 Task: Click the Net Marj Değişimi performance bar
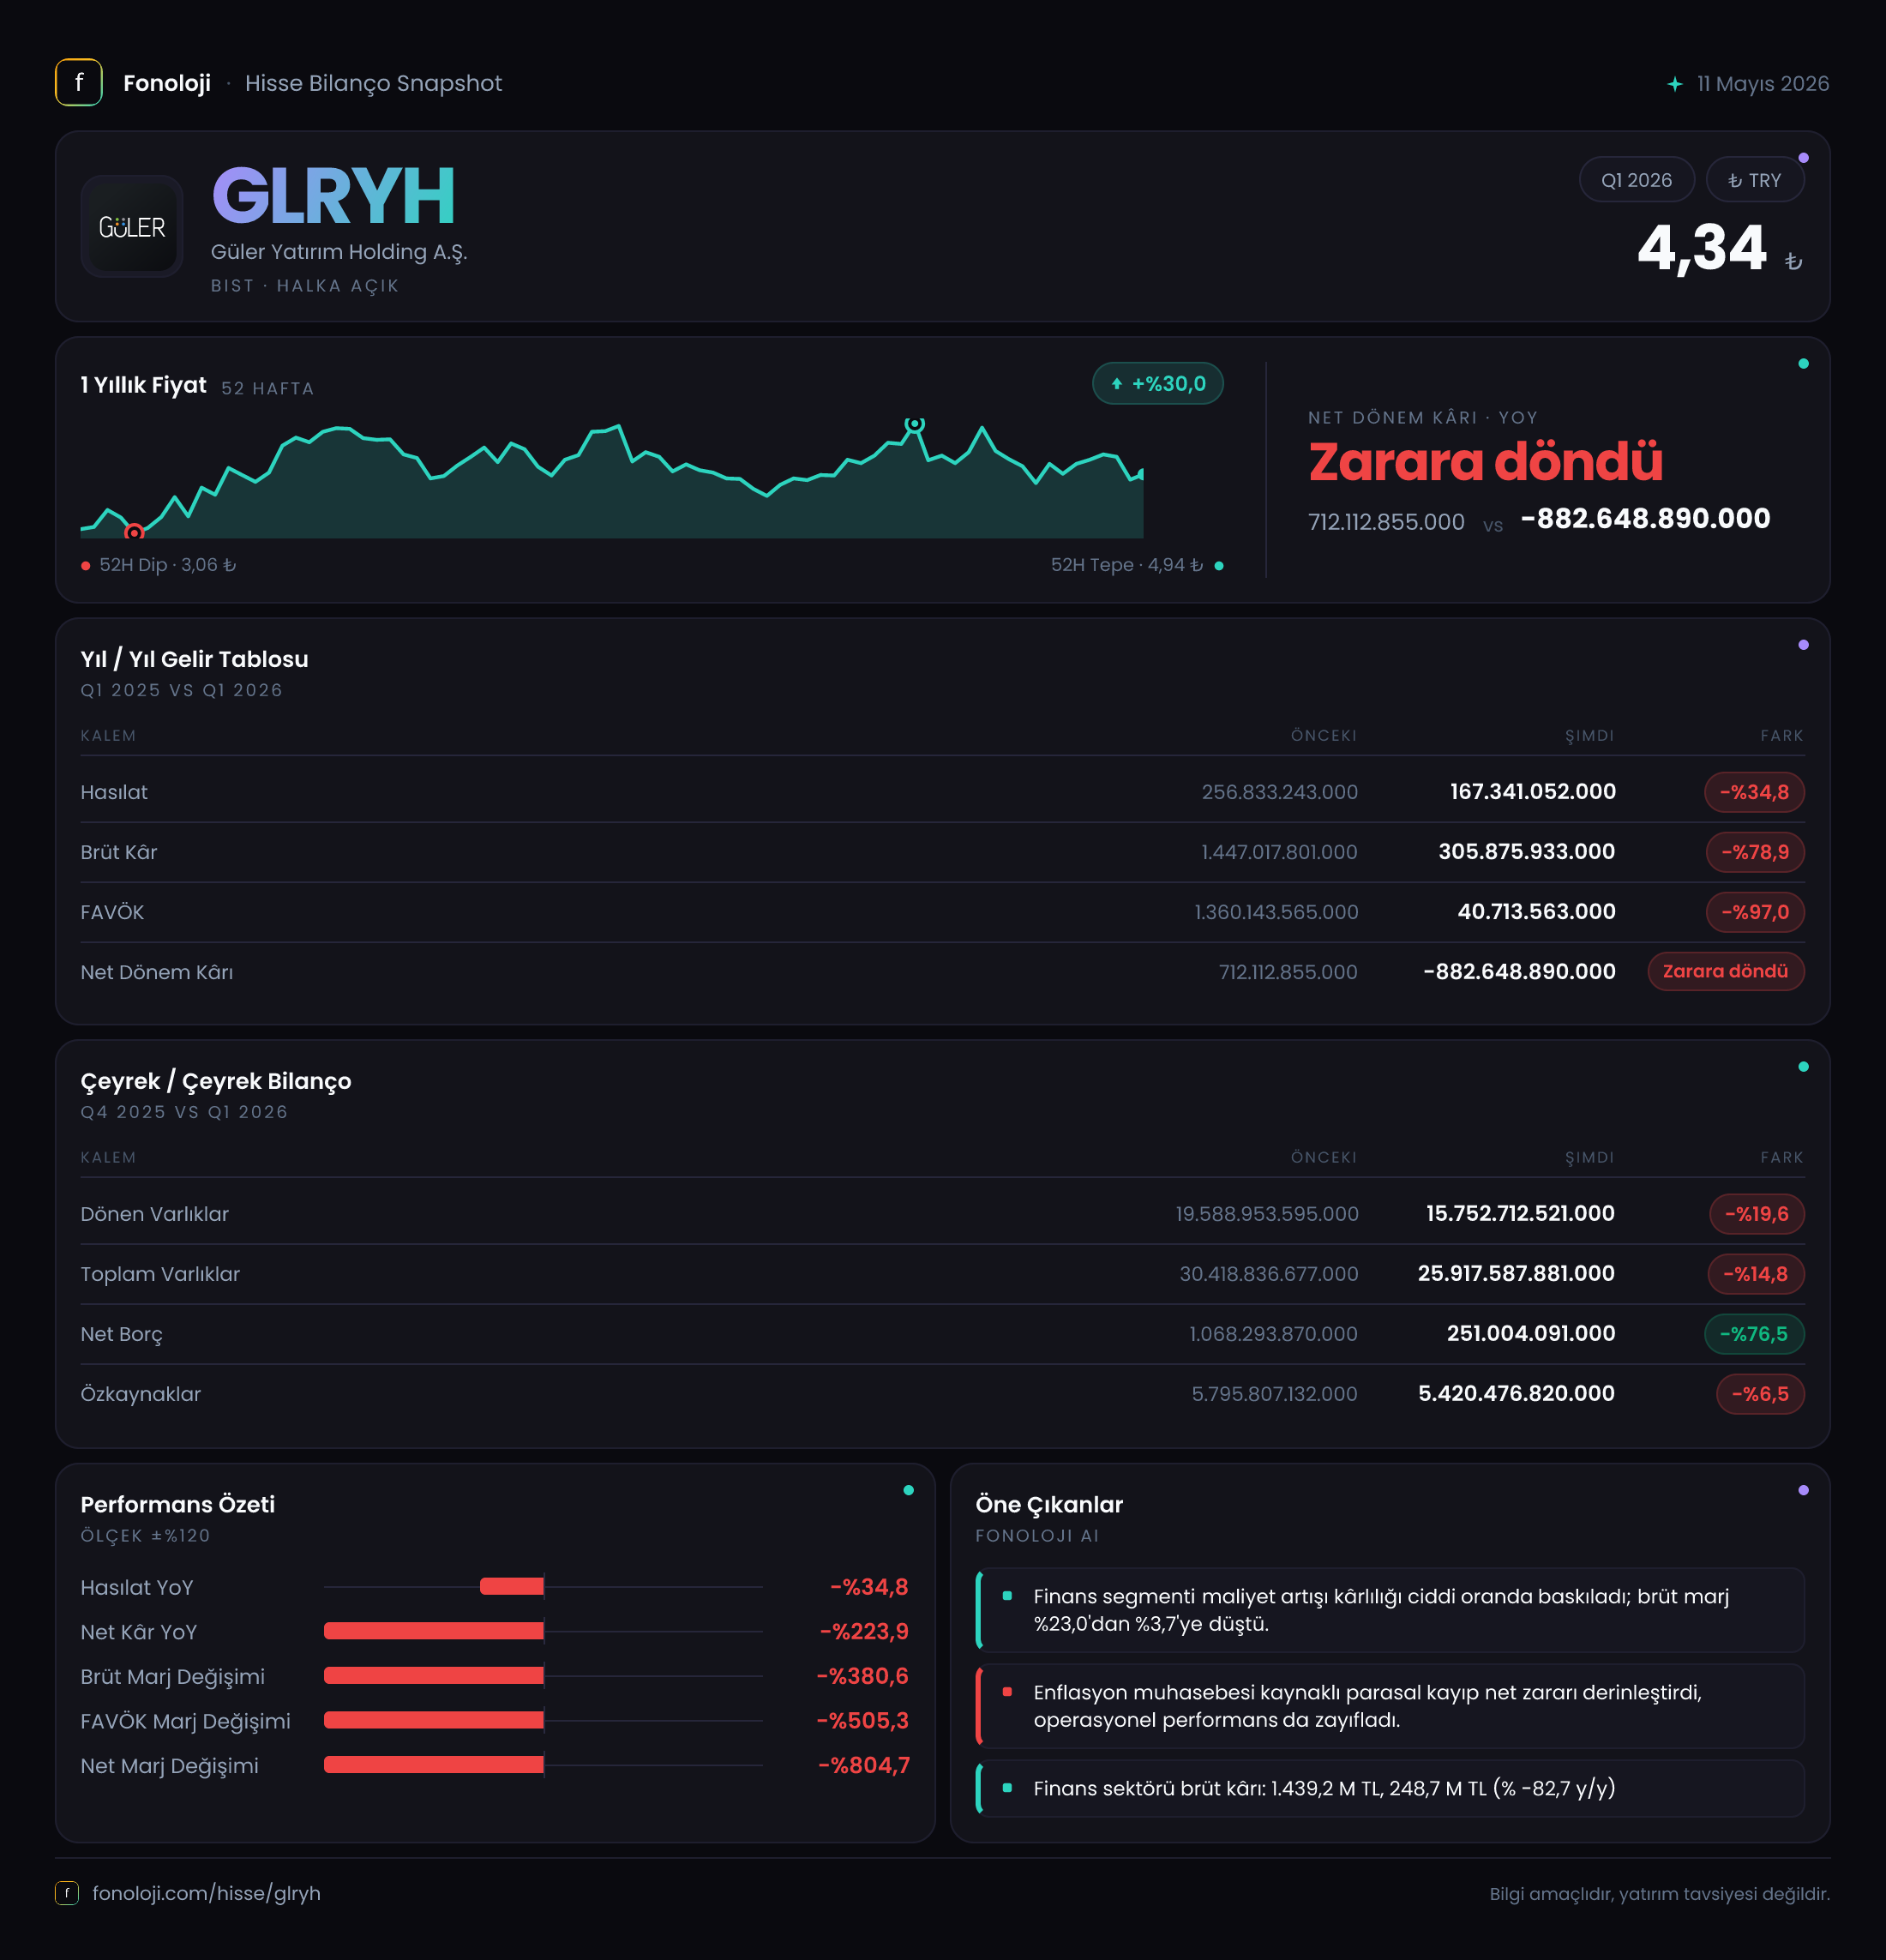[x=434, y=1765]
